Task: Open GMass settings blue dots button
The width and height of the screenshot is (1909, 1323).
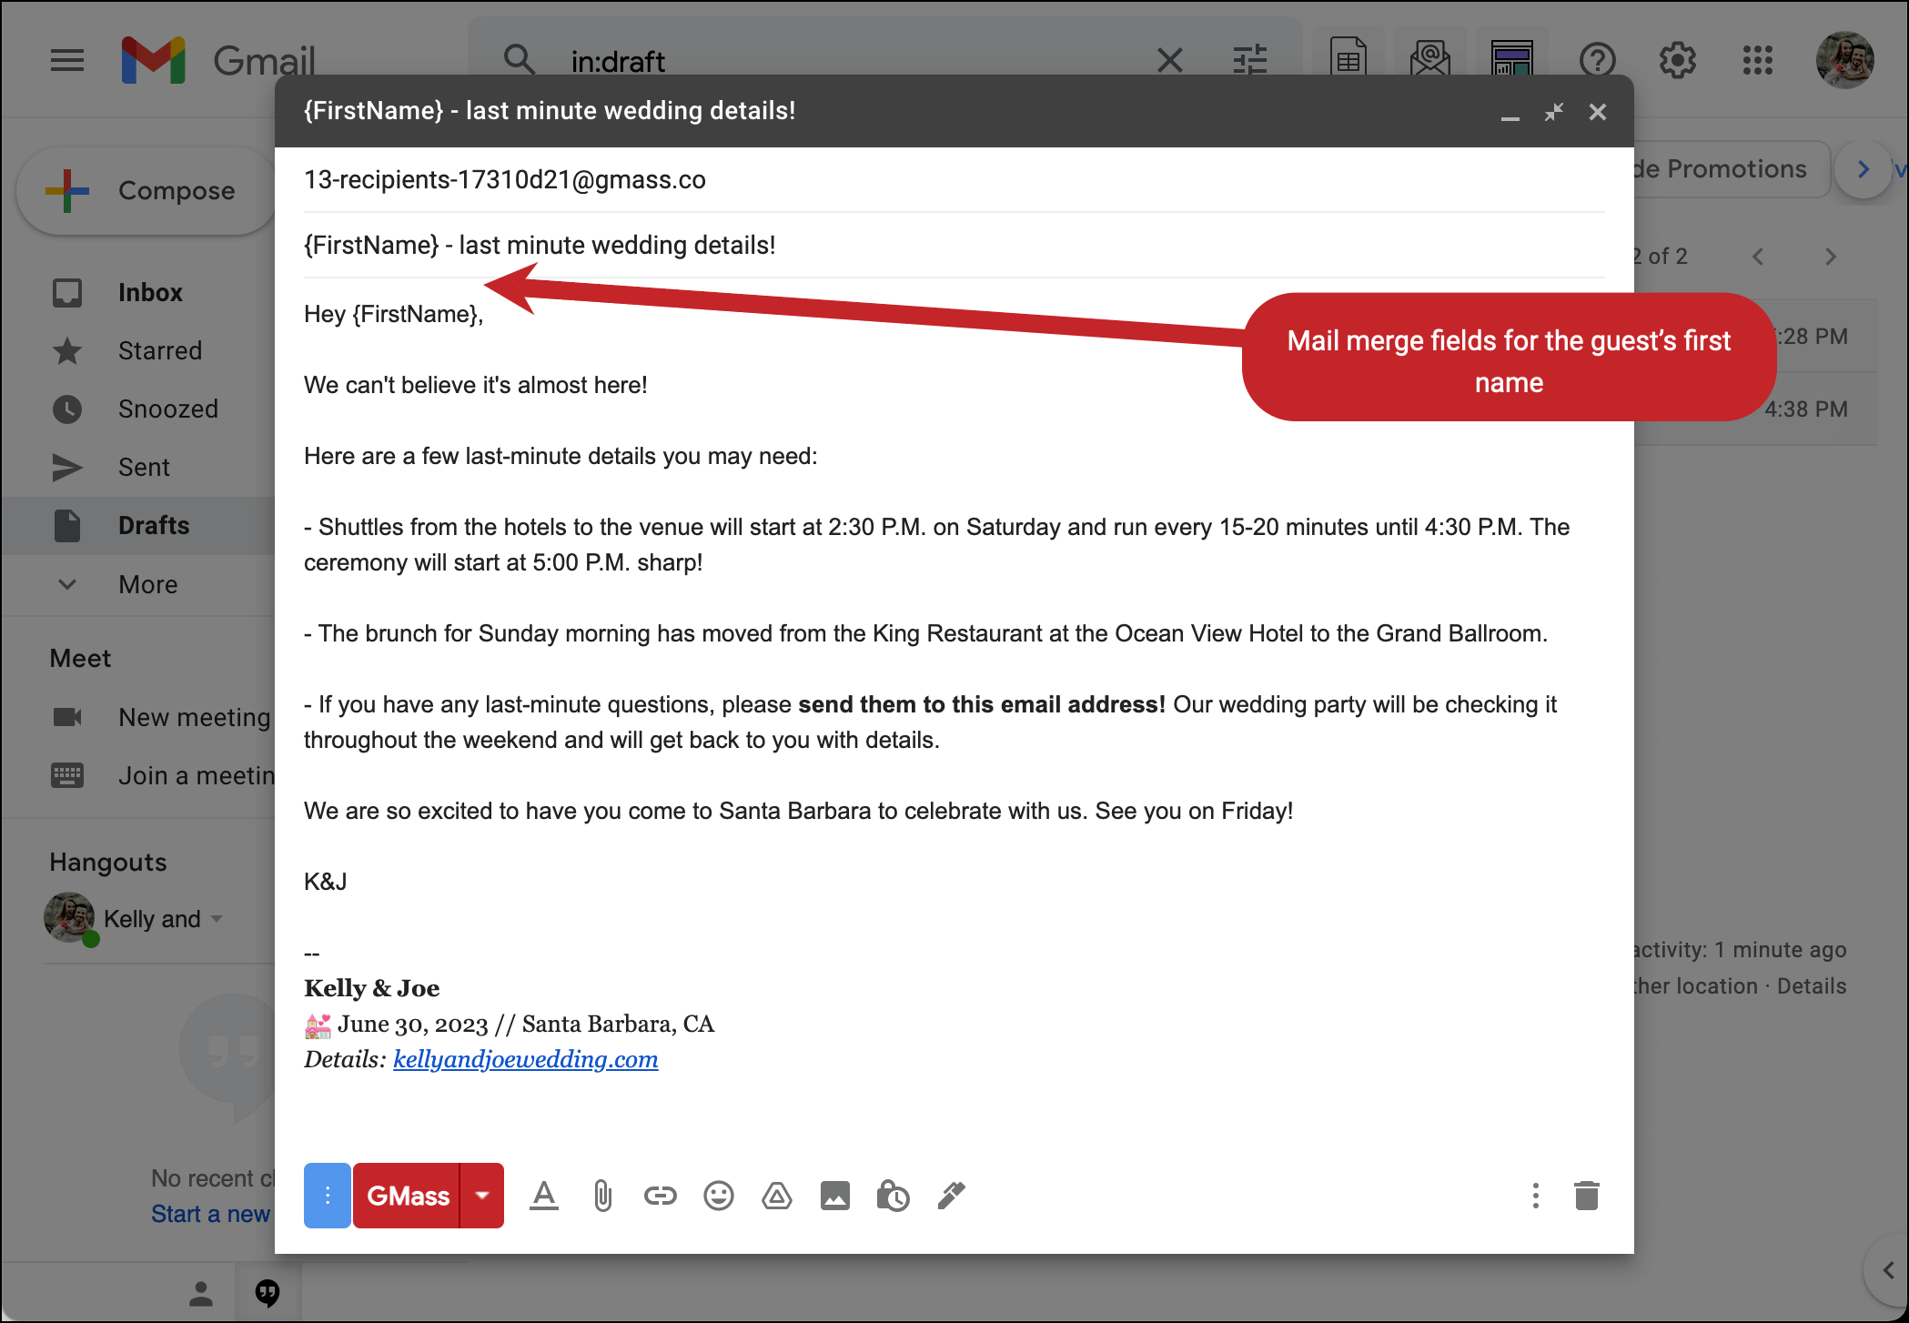Action: click(328, 1196)
